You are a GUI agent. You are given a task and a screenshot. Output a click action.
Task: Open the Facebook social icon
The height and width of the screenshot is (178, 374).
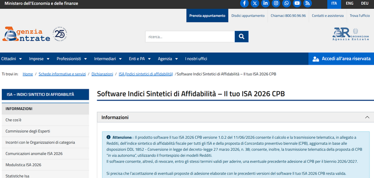(x=244, y=3)
